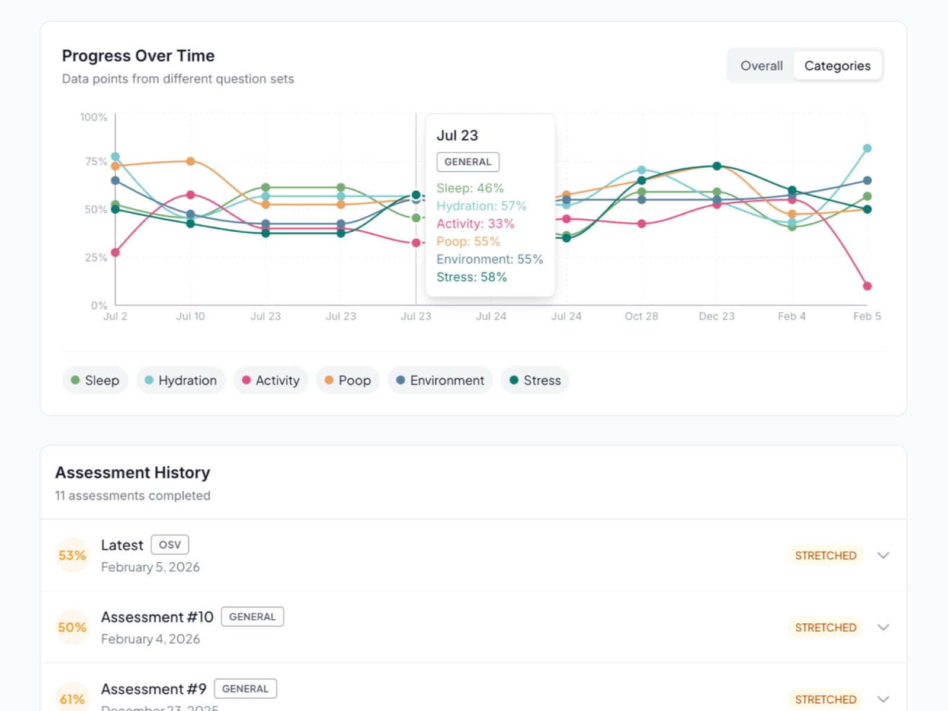Click the 61% badge on Assessment #9
This screenshot has height=711, width=948.
tap(71, 699)
